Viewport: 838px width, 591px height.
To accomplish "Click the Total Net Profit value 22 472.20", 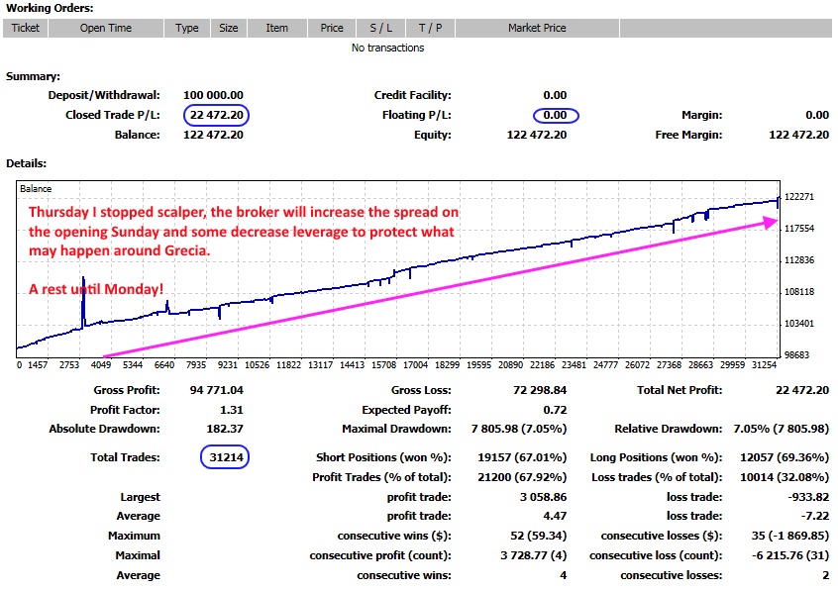I will pos(802,390).
